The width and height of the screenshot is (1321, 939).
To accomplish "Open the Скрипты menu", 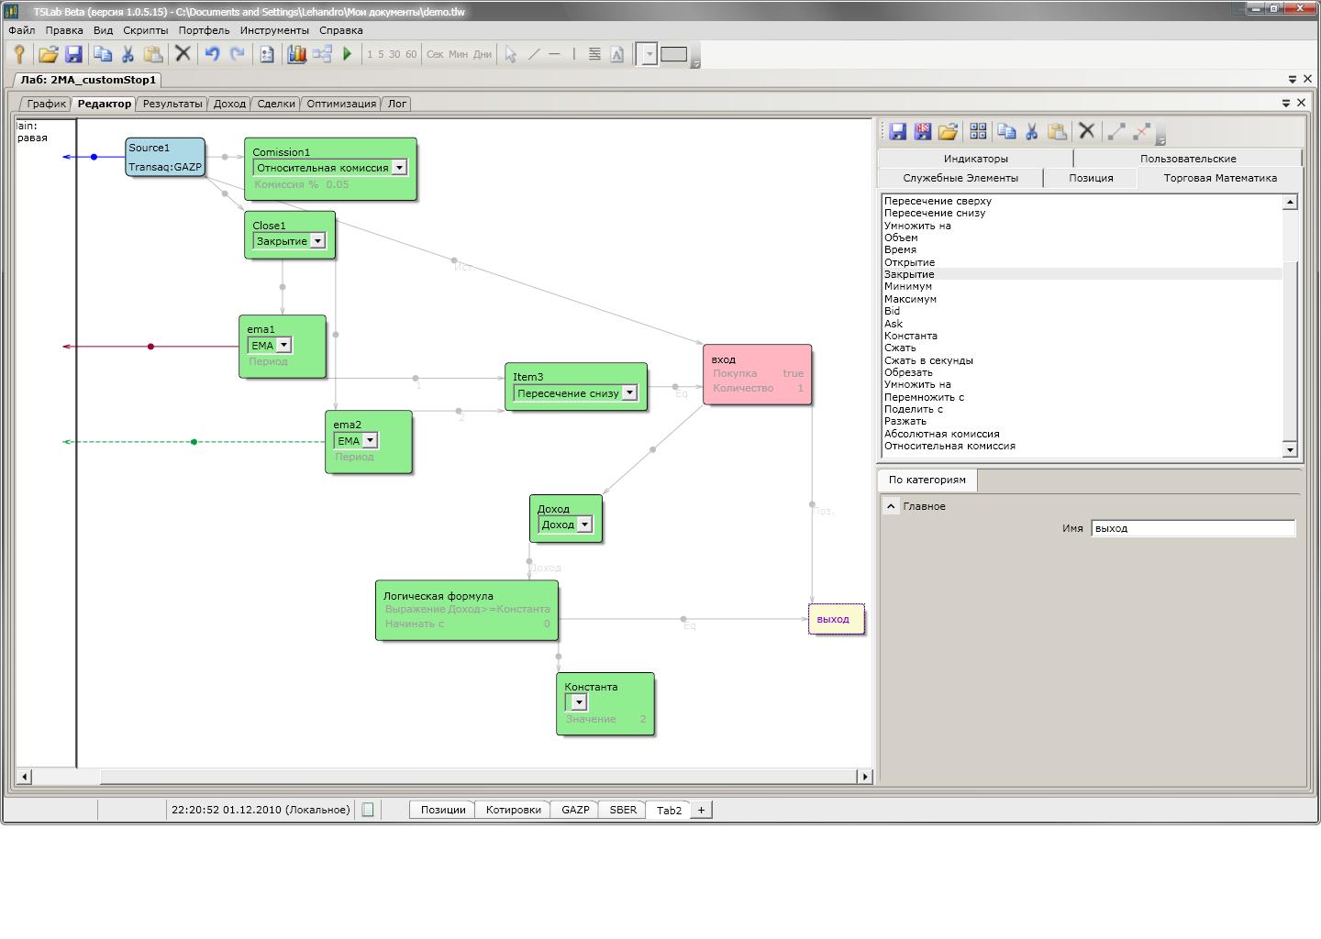I will tap(146, 30).
